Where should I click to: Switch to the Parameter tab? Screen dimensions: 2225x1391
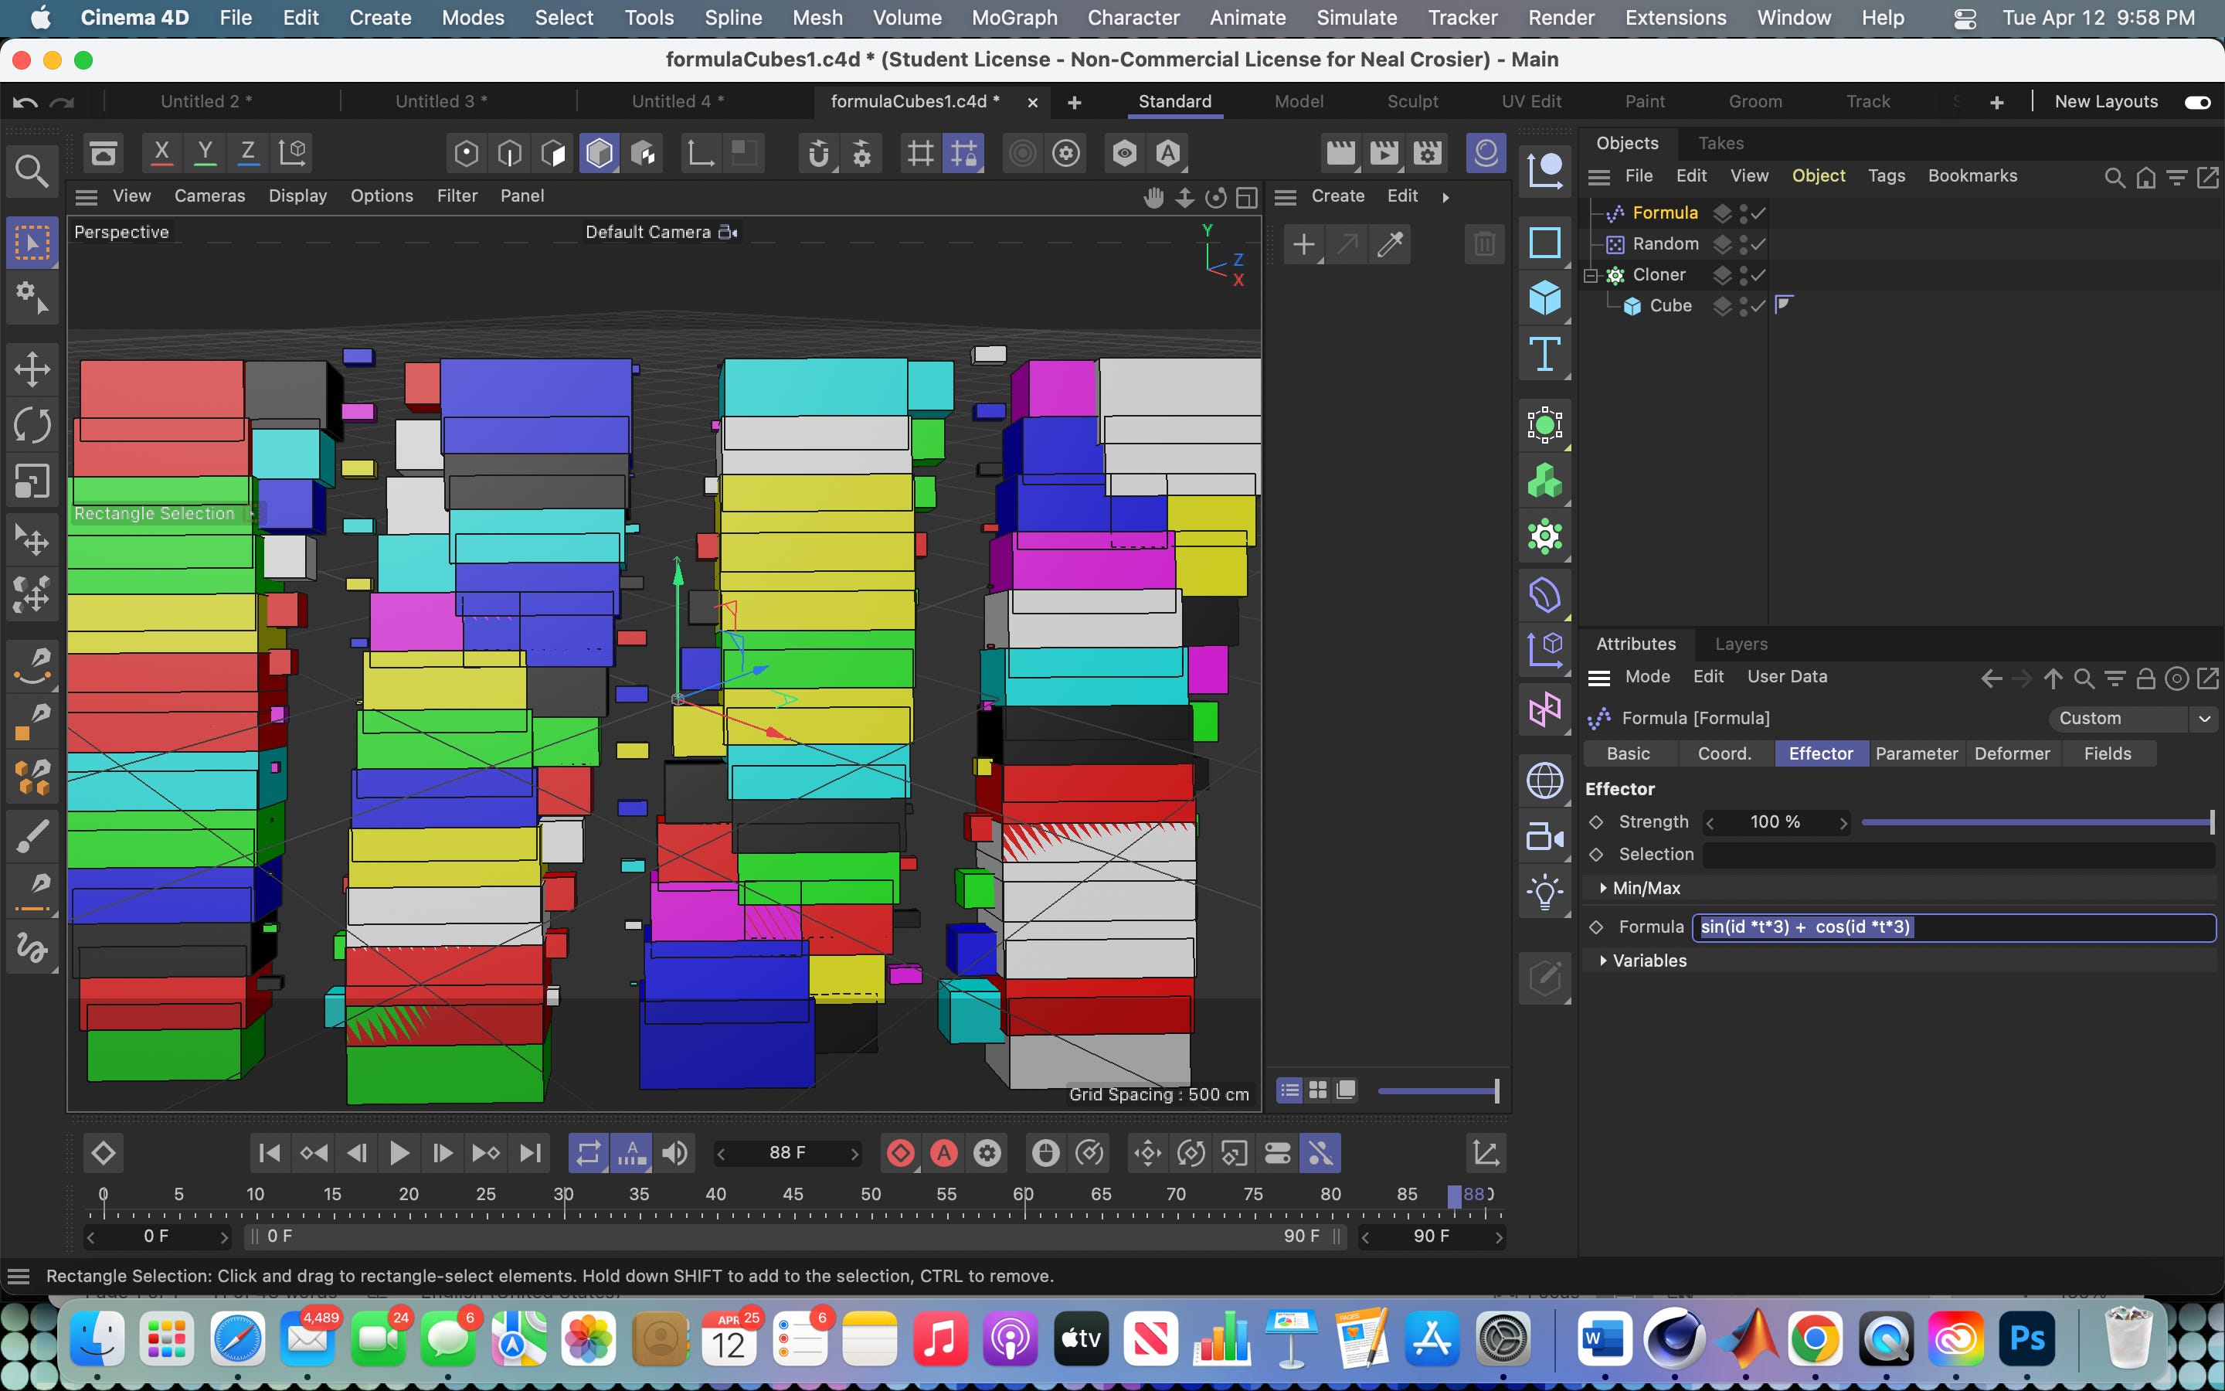(x=1916, y=753)
